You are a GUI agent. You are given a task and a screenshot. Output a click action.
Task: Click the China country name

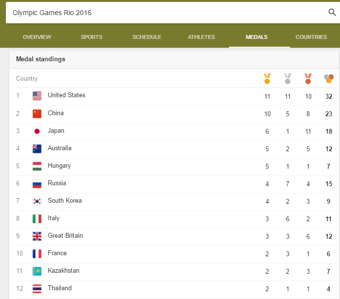coord(56,113)
